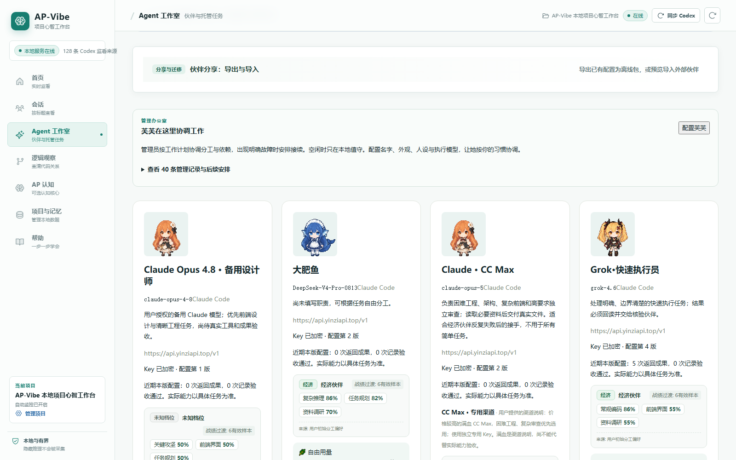This screenshot has height=460, width=736.
Task: Click the 大肥鱼 card title
Action: pyautogui.click(x=306, y=270)
